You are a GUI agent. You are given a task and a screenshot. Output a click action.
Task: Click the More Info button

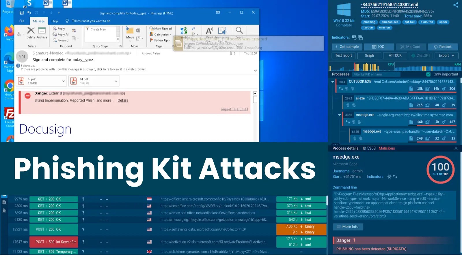pos(348,227)
